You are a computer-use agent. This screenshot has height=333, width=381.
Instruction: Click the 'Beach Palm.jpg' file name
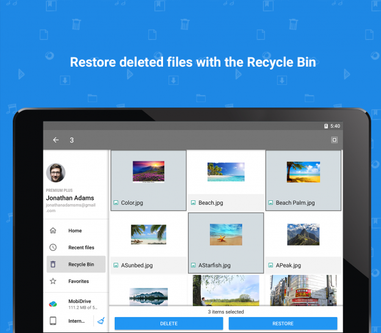(x=296, y=203)
